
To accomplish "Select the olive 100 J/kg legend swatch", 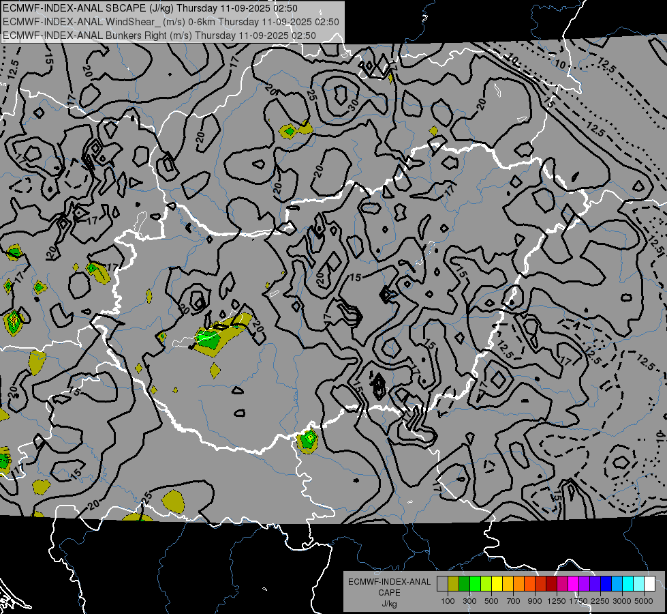I will (453, 583).
